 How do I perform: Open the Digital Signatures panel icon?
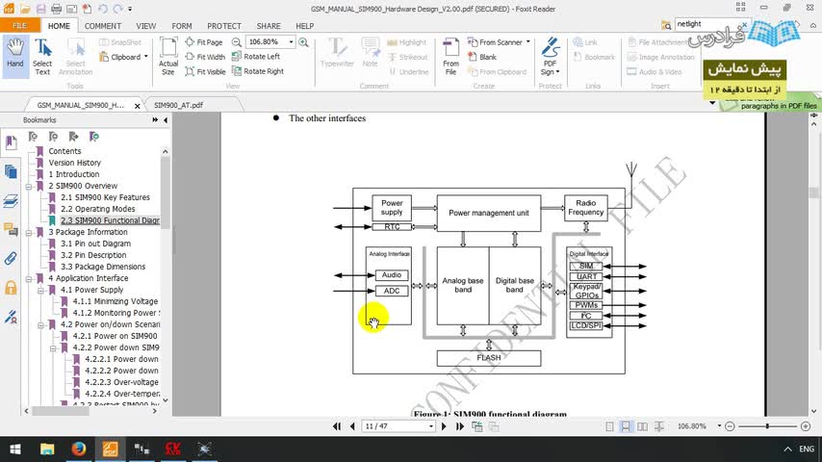pyautogui.click(x=11, y=317)
